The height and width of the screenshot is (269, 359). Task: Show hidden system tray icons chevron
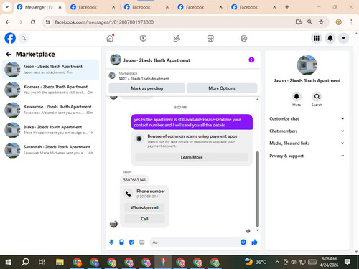[277, 262]
